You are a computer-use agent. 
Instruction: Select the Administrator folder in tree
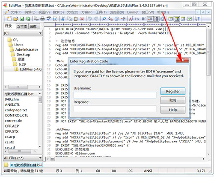coord(27,49)
